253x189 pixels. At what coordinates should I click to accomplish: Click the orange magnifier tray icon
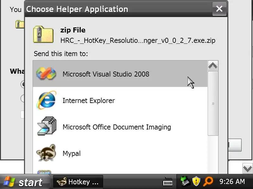(208, 181)
